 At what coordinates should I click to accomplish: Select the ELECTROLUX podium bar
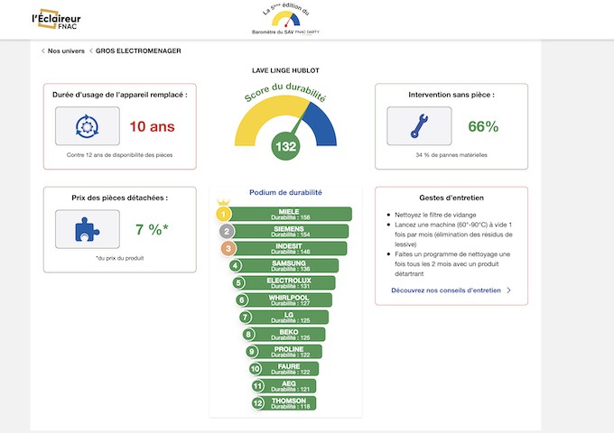click(289, 283)
